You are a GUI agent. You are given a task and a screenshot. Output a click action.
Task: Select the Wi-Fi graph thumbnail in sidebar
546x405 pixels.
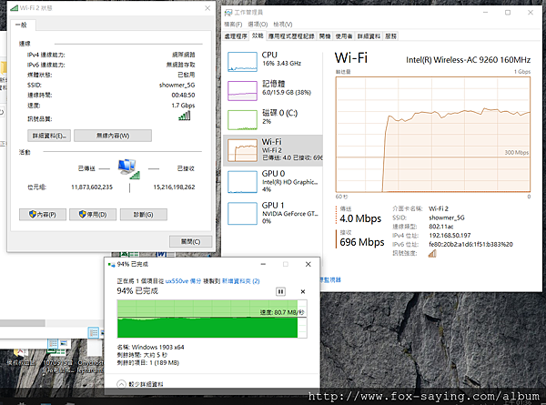[242, 150]
